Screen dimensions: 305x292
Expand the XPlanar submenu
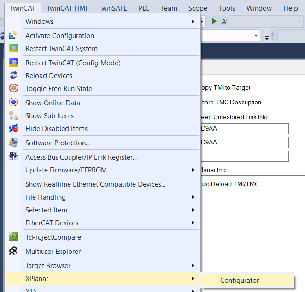coord(193,278)
